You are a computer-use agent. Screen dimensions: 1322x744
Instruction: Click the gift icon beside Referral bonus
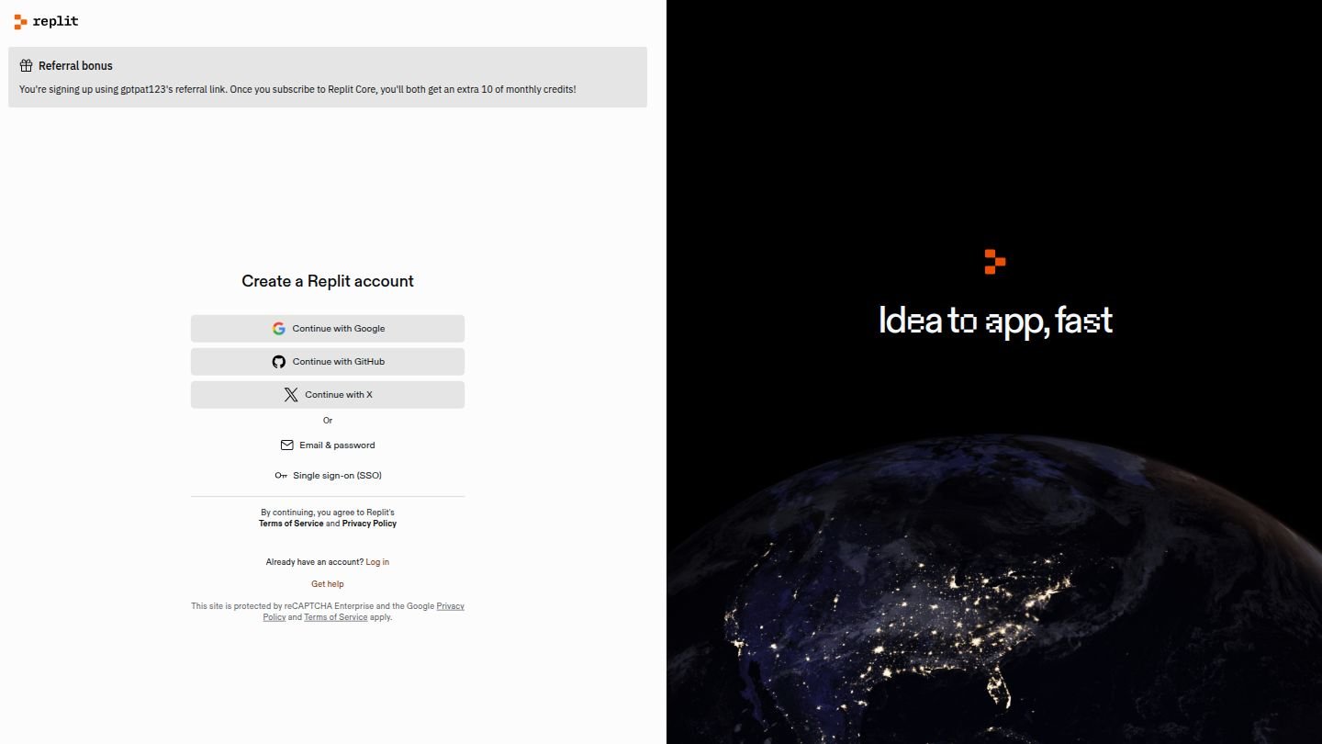point(27,66)
